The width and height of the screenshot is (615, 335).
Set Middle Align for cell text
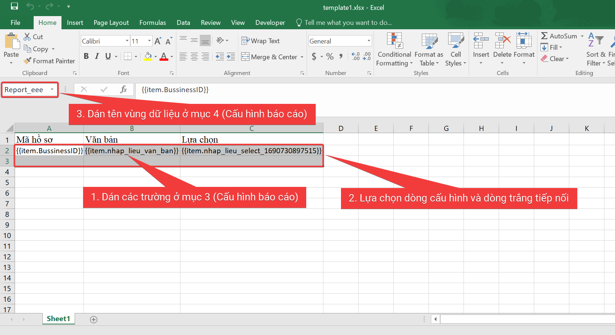click(194, 40)
